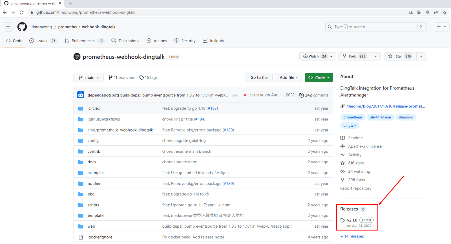
Task: Open the command palette icon
Action: tap(422, 27)
